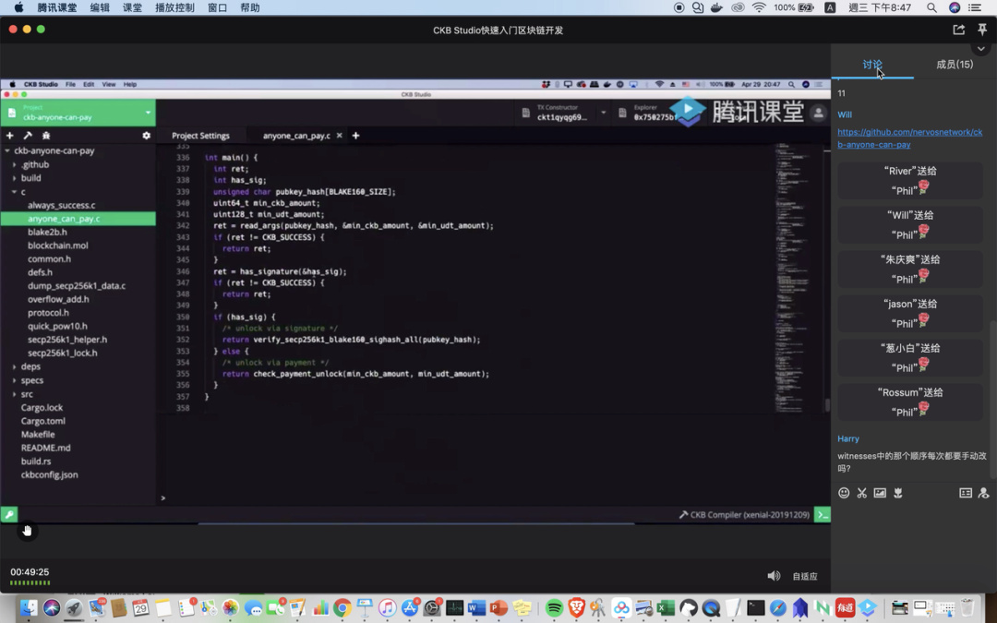Click the CKB Studio build hammer icon
997x623 pixels.
[x=28, y=136]
